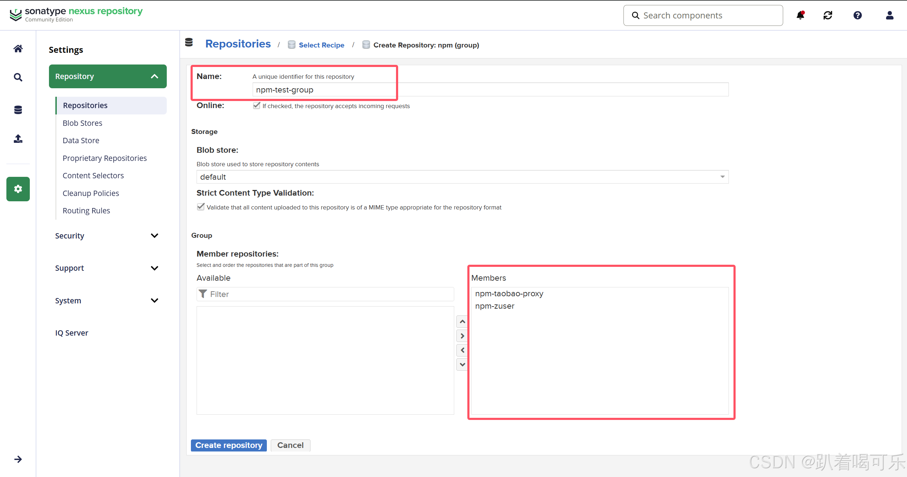This screenshot has width=907, height=477.
Task: Open the search sidebar icon
Action: click(18, 77)
